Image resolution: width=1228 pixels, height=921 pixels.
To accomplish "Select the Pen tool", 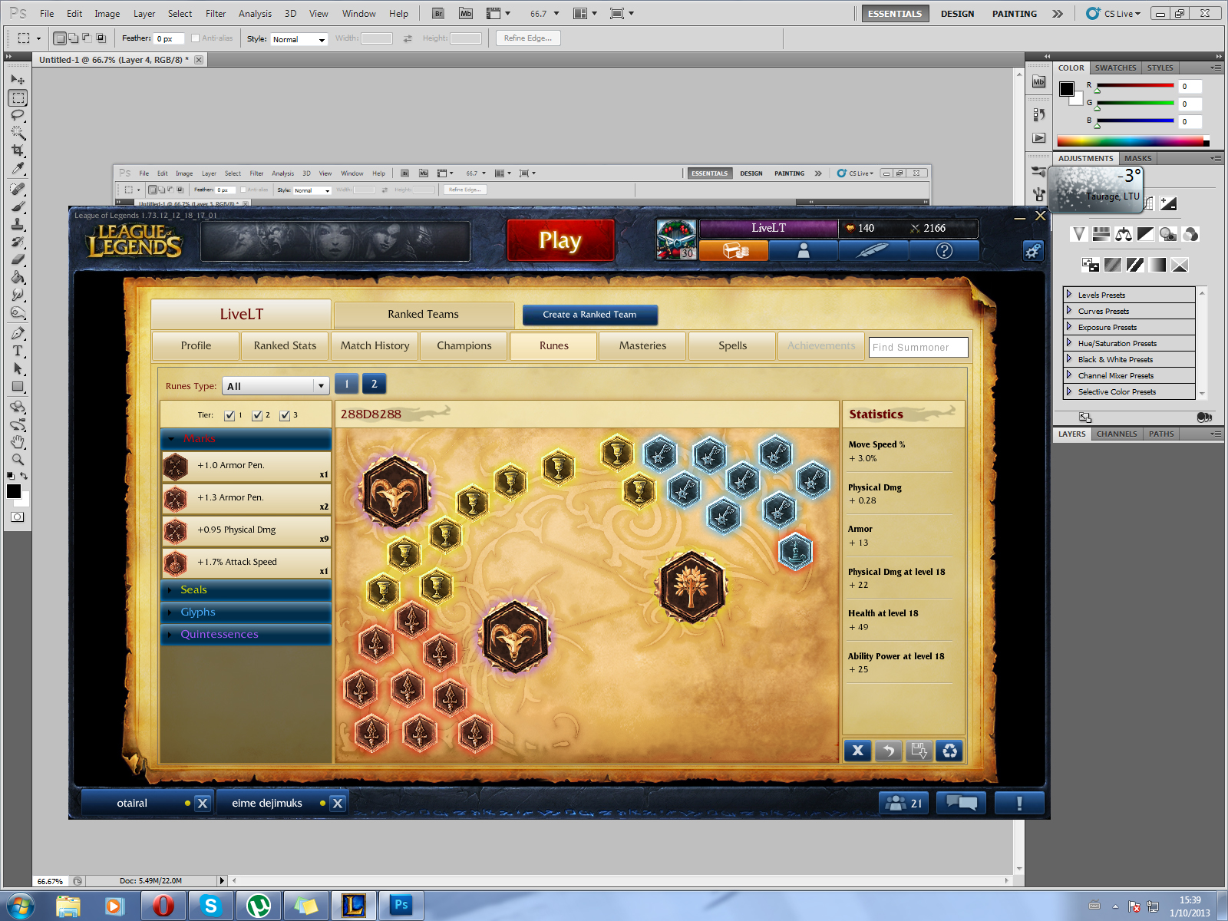I will 18,333.
